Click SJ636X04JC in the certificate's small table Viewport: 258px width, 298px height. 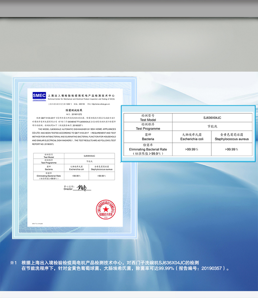pos(89,156)
